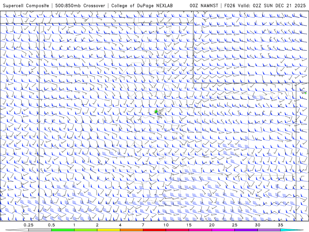The height and width of the screenshot is (232, 309).
Task: Click the '500:850mb Crossover' title text
Action: [80, 6]
